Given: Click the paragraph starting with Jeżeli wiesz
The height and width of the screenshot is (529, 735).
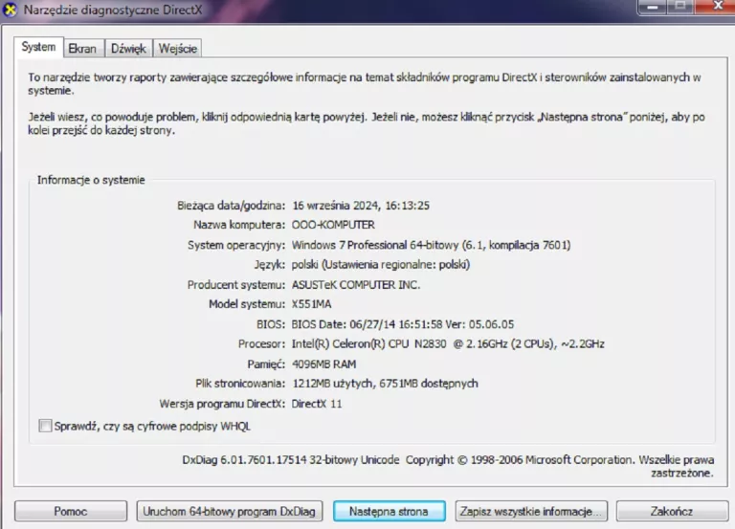Looking at the screenshot, I should click(367, 123).
